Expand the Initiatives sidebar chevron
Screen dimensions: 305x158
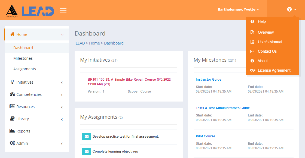(x=62, y=83)
